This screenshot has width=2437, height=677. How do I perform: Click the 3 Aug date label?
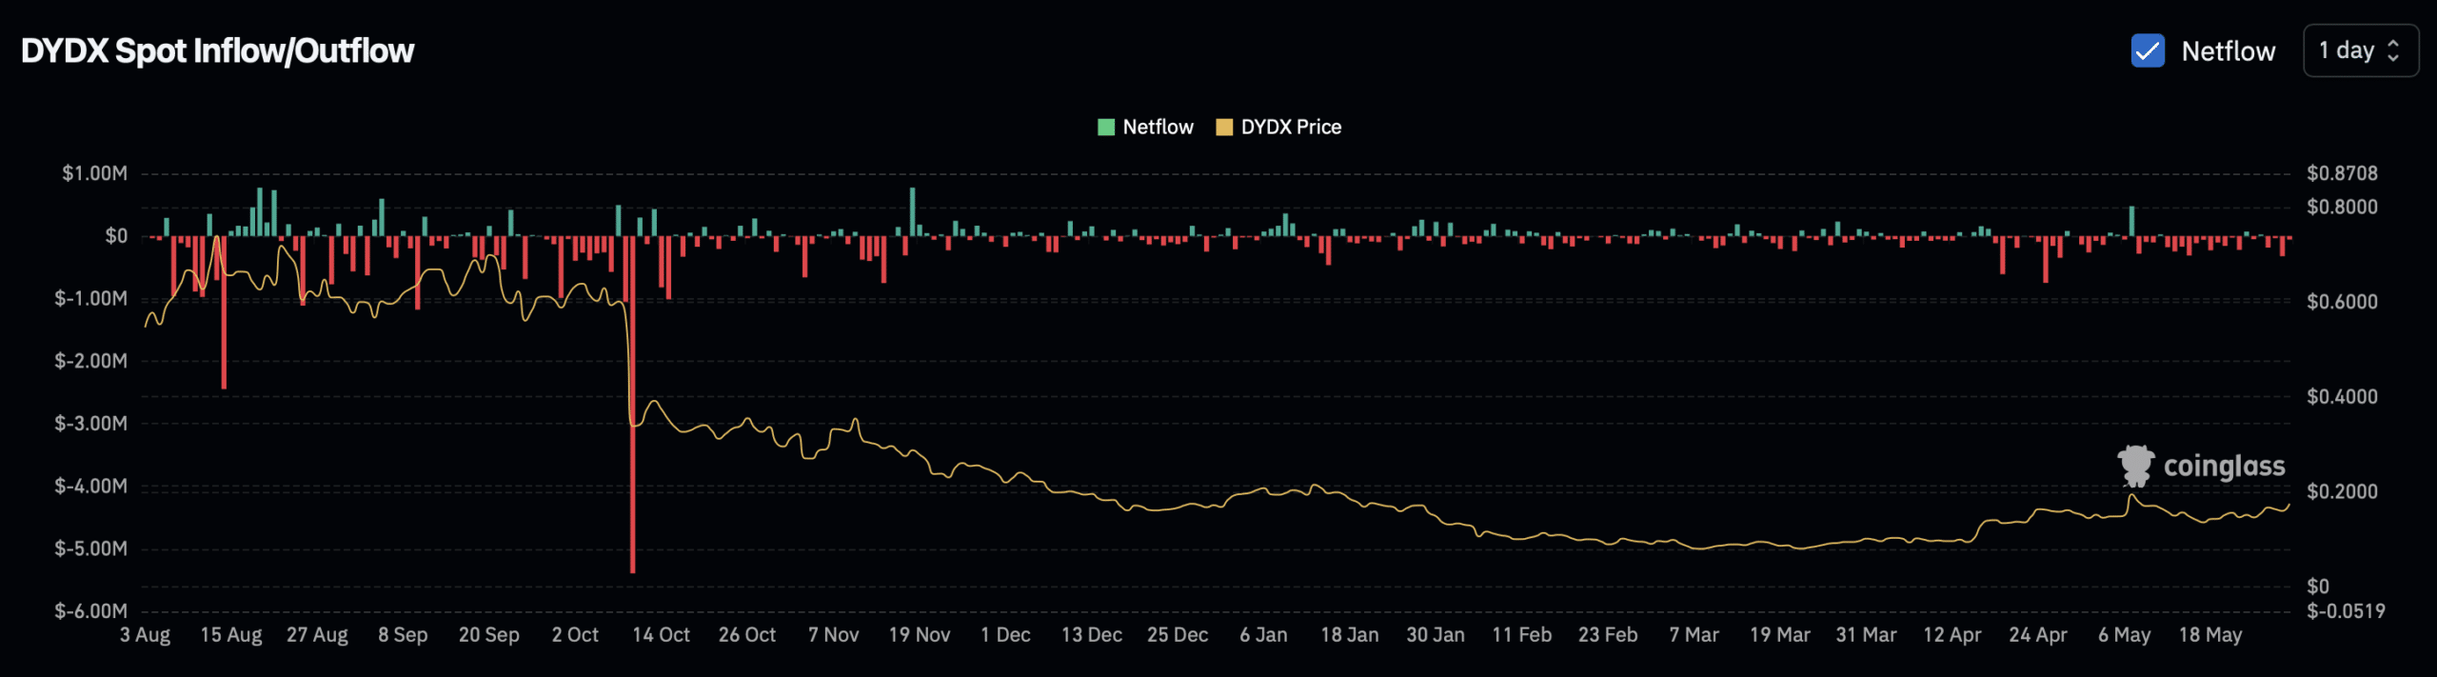pyautogui.click(x=145, y=635)
